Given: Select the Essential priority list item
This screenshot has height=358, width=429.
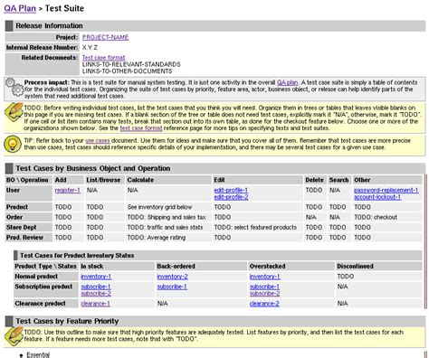Looking at the screenshot, I should pyautogui.click(x=38, y=354).
